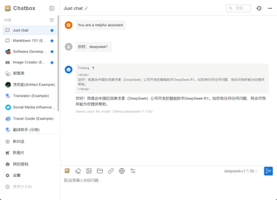Image resolution: width=277 pixels, height=200 pixels.
Task: Unstar the Just chat conversation
Action: pyautogui.click(x=52, y=30)
